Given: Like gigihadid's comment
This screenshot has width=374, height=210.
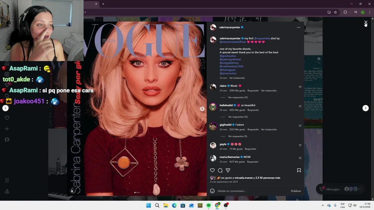Looking at the screenshot, I should 300,126.
